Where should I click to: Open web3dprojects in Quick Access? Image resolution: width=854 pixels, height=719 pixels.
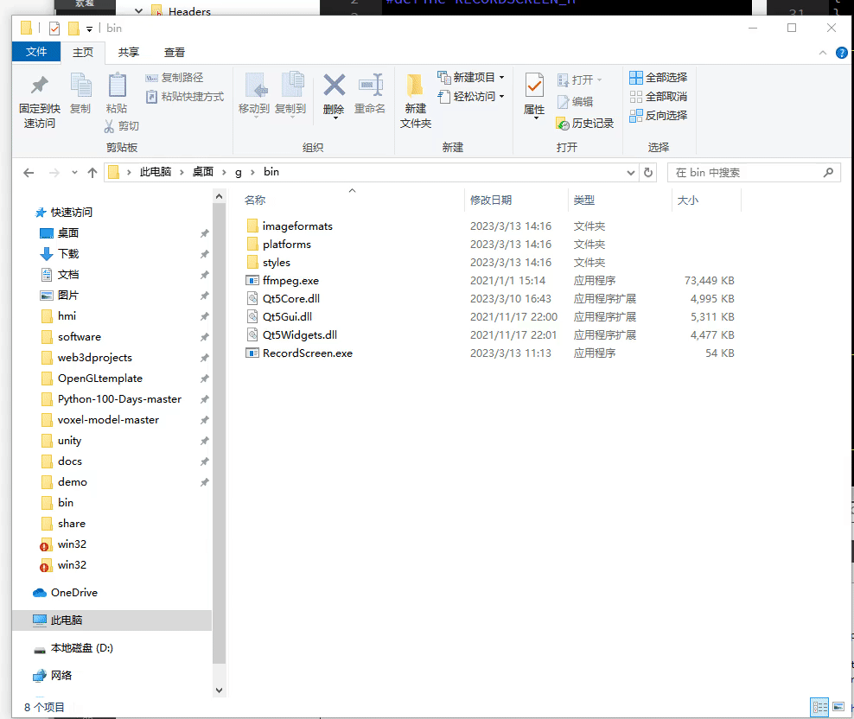[x=95, y=358]
